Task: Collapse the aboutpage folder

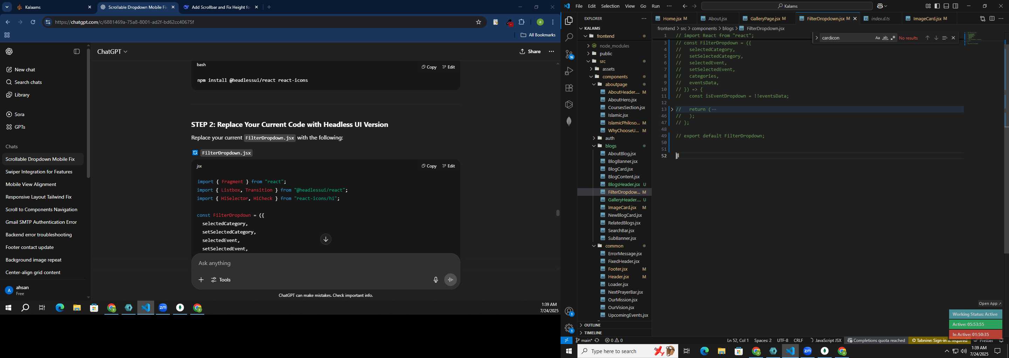Action: [x=594, y=84]
